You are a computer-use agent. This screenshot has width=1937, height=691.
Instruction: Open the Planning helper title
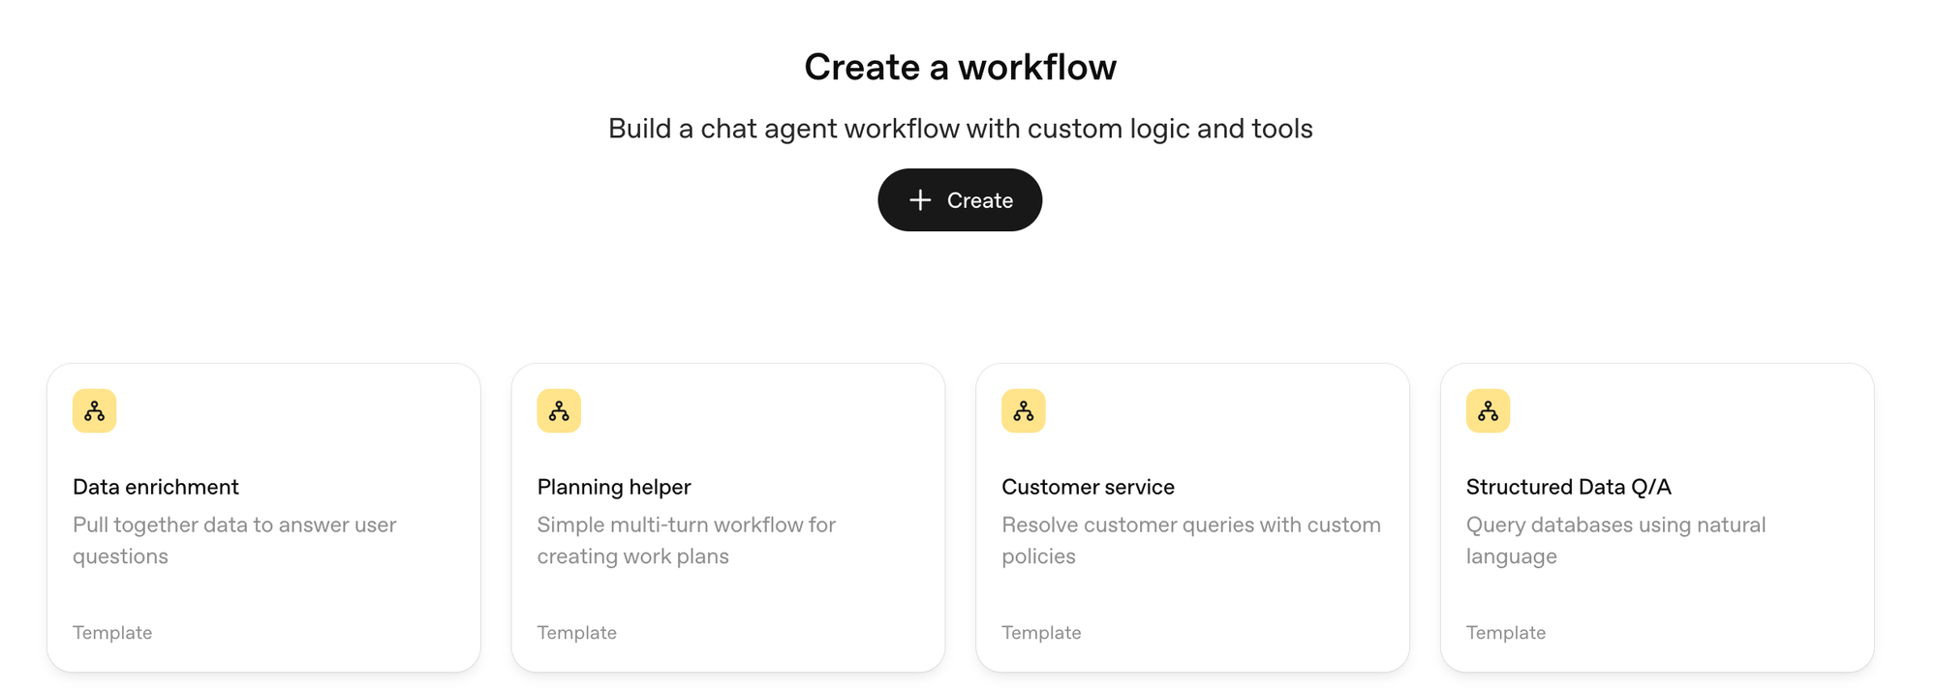point(614,487)
